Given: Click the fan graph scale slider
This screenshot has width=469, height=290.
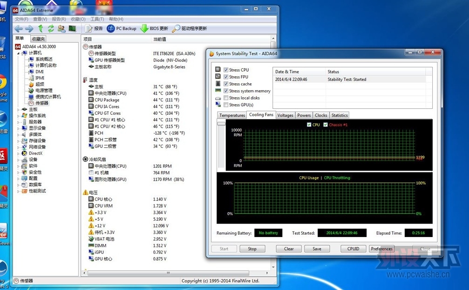Looking at the screenshot, I should pyautogui.click(x=221, y=124).
